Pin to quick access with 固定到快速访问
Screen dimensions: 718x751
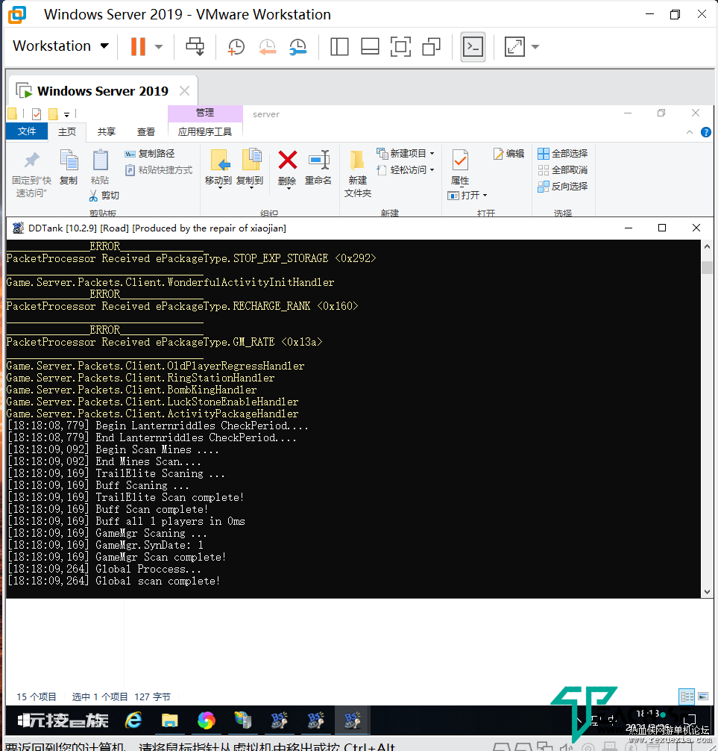(31, 173)
